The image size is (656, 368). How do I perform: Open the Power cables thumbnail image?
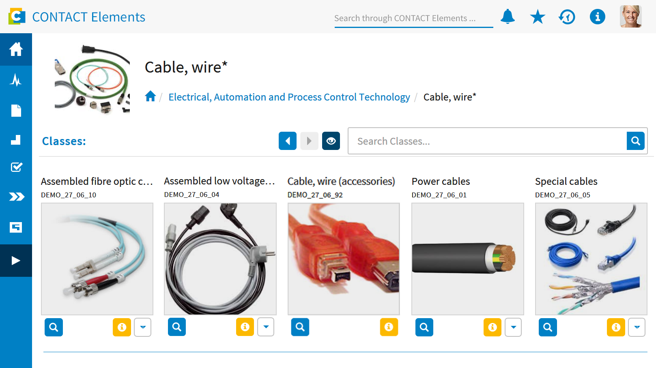point(467,259)
